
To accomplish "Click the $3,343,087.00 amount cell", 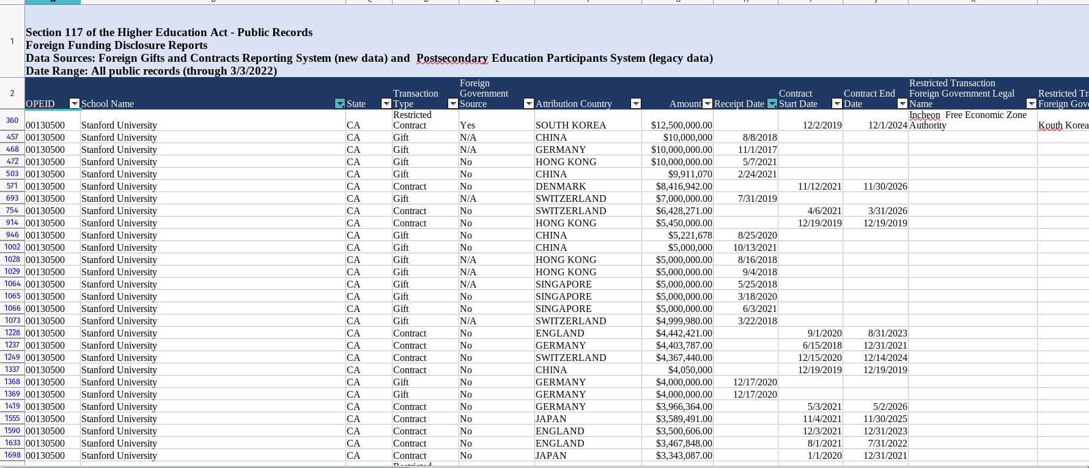I will point(677,456).
